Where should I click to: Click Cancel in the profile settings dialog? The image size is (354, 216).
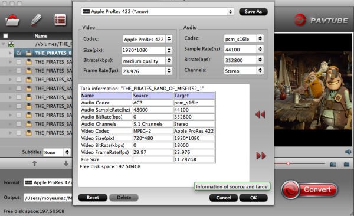224,198
